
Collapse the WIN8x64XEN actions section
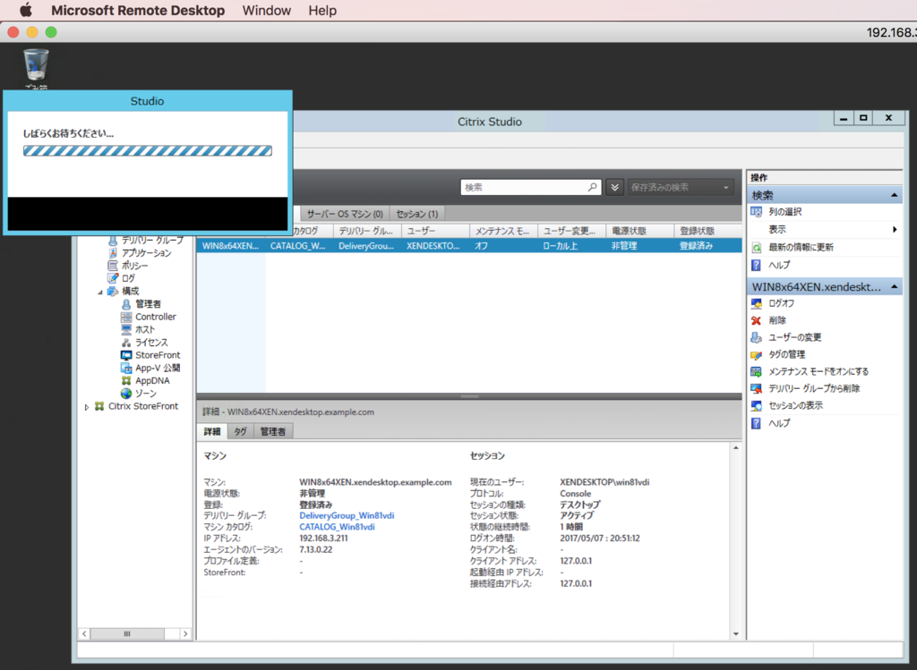click(x=895, y=287)
